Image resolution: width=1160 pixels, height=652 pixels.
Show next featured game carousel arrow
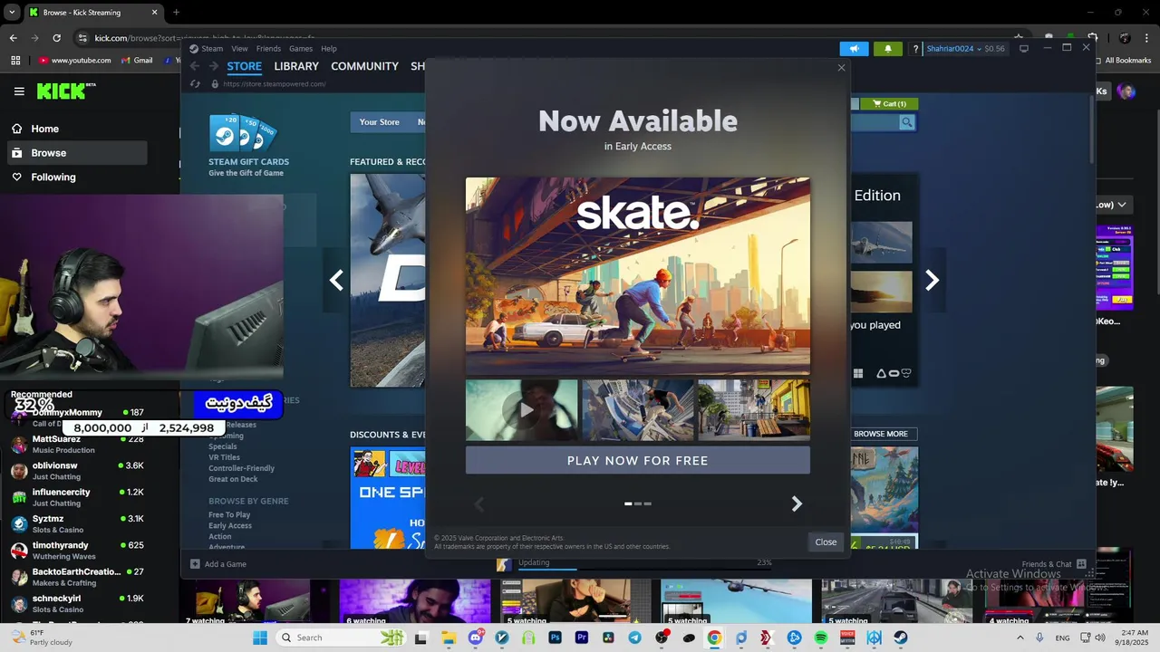(932, 281)
